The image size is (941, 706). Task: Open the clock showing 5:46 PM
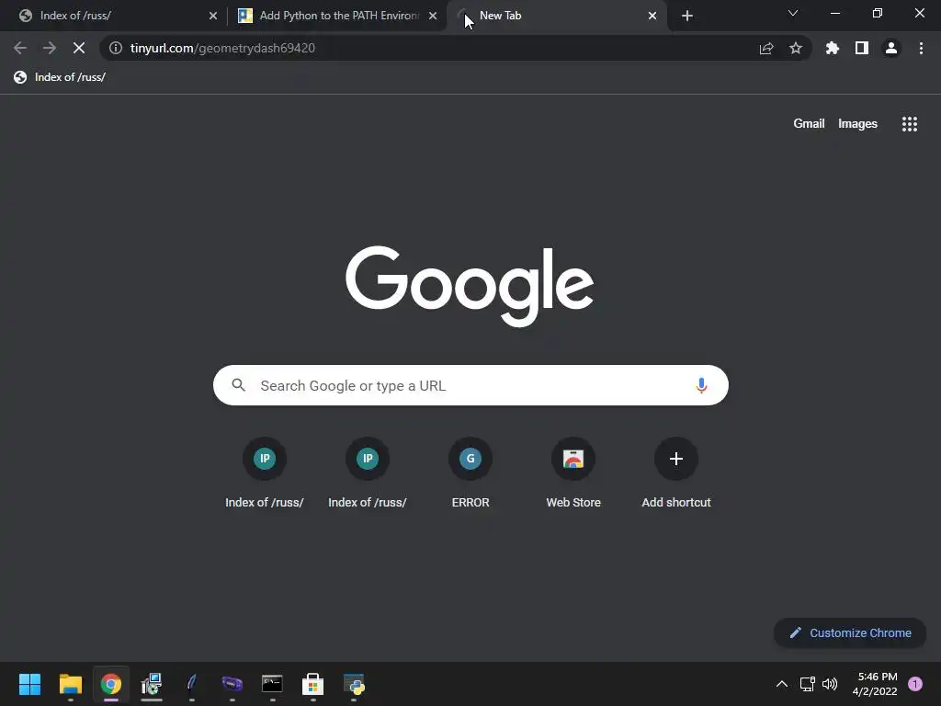tap(875, 684)
